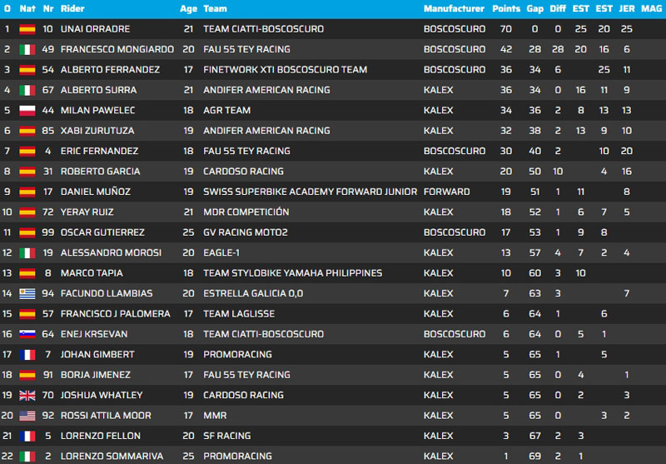Image resolution: width=666 pixels, height=464 pixels.
Task: Open the MAG round column header
Action: click(650, 9)
